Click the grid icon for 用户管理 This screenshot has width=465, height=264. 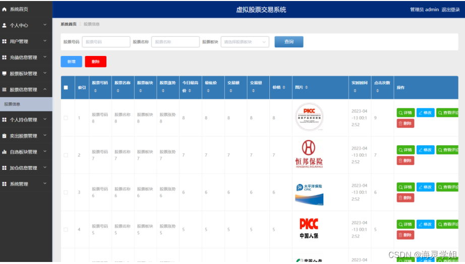tap(4, 41)
